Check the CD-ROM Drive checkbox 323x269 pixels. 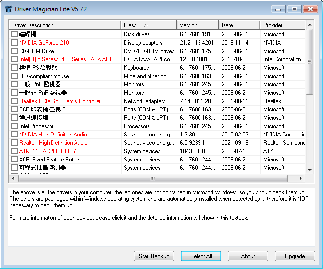coord(14,51)
